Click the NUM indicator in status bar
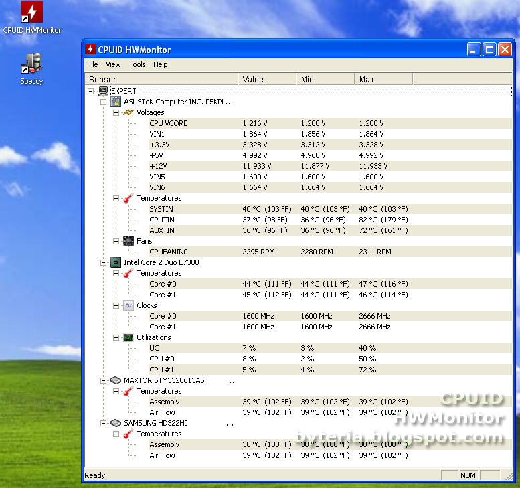Viewport: 520px width, 488px height. tap(468, 475)
